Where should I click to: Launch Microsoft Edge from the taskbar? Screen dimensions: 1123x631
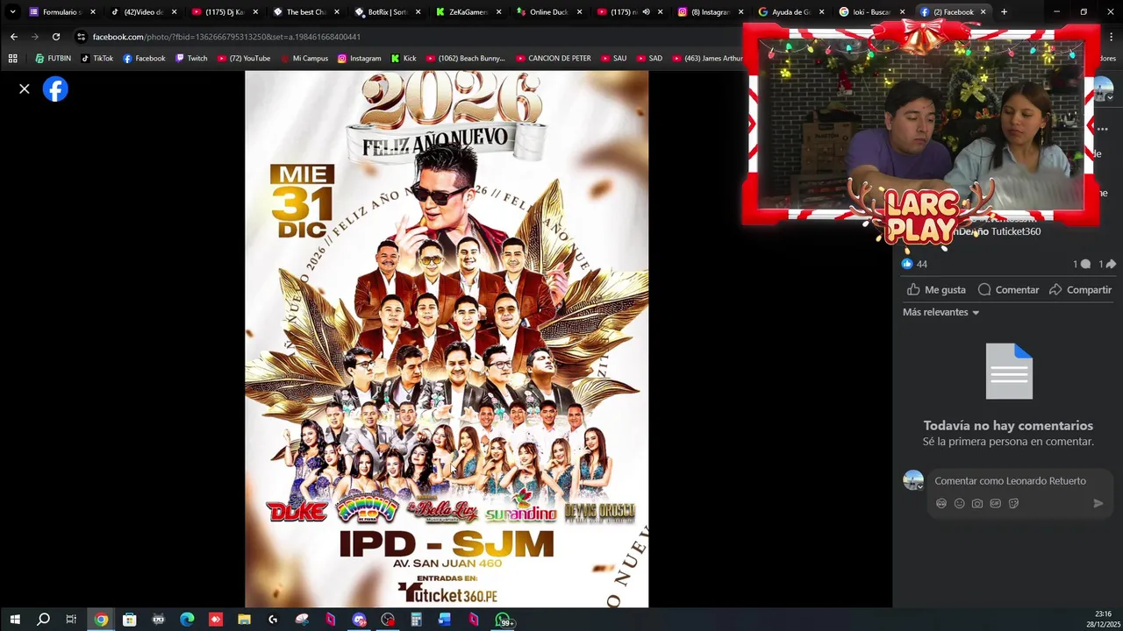(187, 620)
